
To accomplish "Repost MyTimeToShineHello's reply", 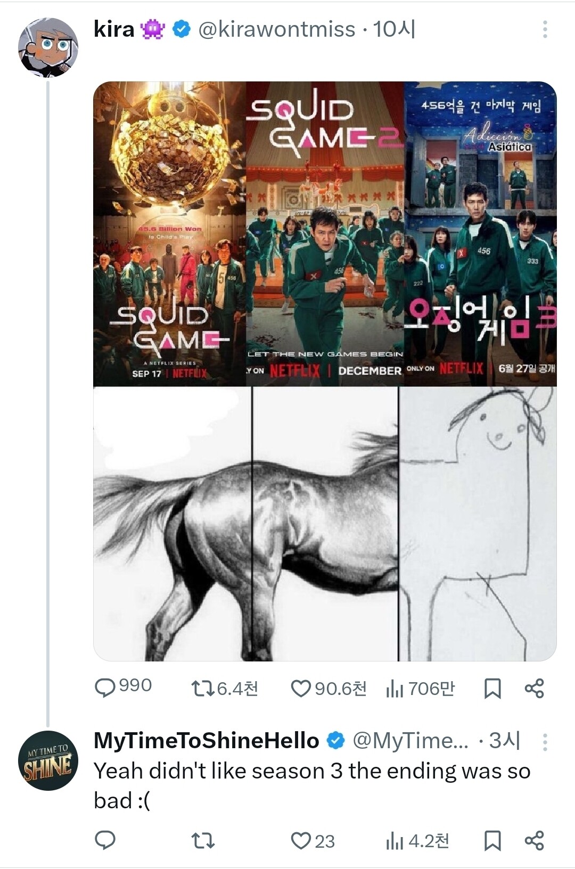I will (202, 841).
